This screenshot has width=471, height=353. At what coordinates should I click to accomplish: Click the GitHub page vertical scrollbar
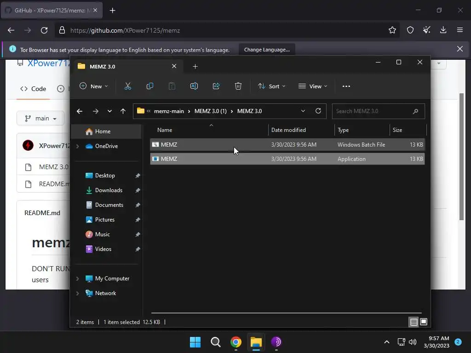click(x=462, y=157)
